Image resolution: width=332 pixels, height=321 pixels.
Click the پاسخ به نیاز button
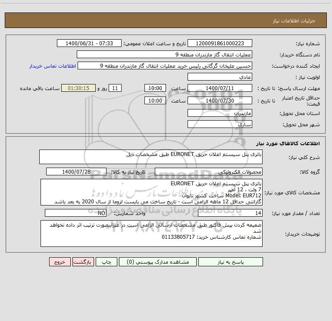[230, 262]
